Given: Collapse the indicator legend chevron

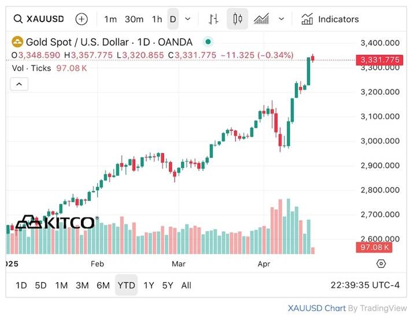Looking at the screenshot, I should click(x=19, y=84).
